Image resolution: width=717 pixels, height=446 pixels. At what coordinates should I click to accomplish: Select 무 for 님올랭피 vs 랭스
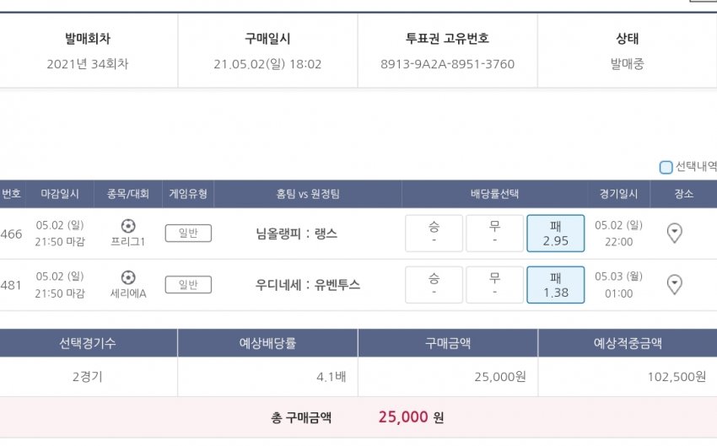(x=494, y=234)
